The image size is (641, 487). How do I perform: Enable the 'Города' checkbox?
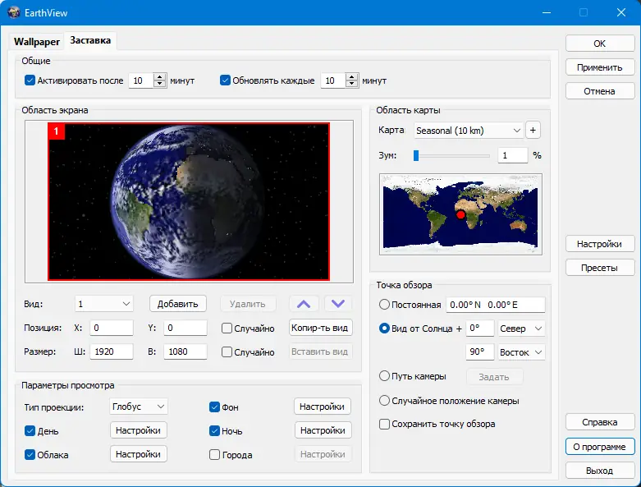[x=215, y=455]
